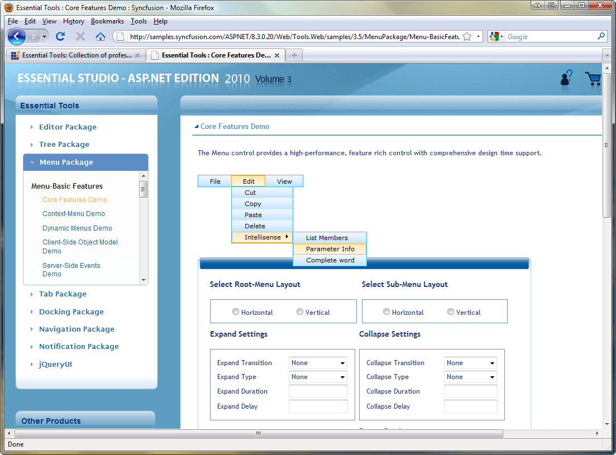
Task: Click the Stop loading icon
Action: pyautogui.click(x=80, y=36)
